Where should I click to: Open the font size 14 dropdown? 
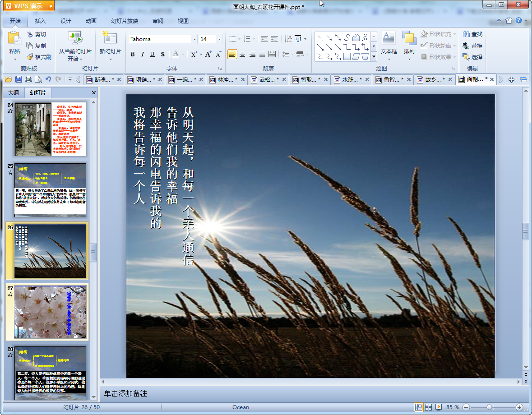coord(219,39)
